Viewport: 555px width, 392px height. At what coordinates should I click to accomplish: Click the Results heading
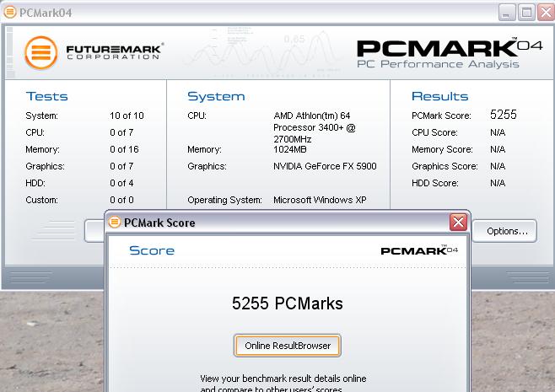pyautogui.click(x=439, y=96)
